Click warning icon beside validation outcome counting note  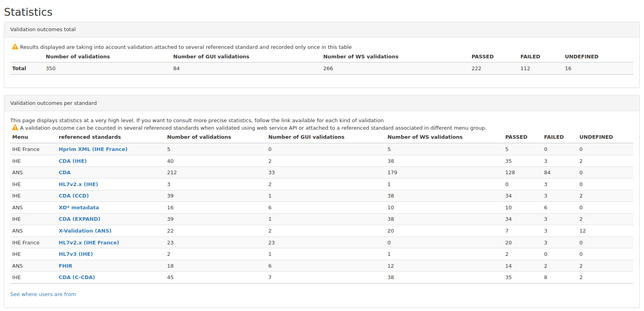[x=15, y=128]
